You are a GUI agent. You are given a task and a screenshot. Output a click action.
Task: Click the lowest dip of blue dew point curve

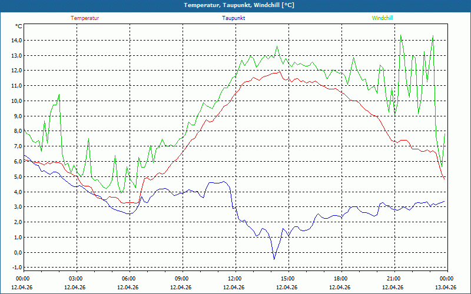274,259
